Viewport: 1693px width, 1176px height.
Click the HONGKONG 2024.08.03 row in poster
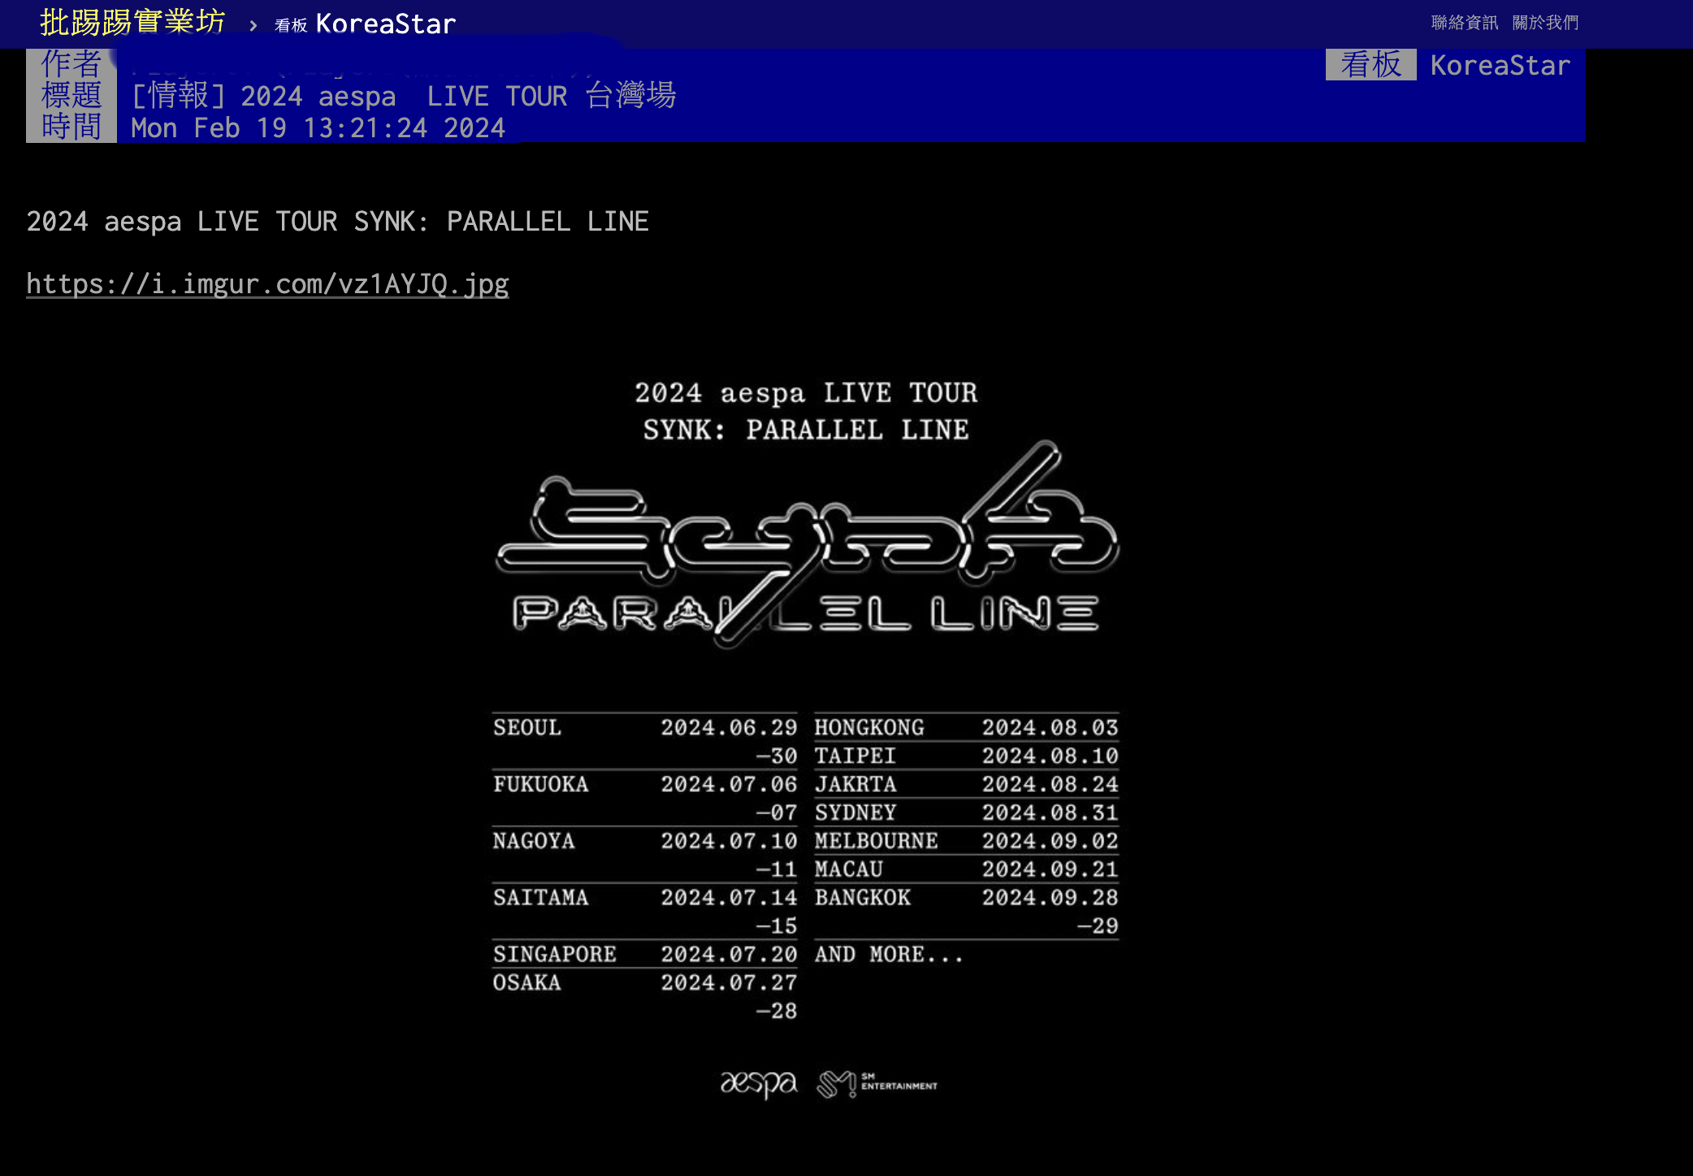pyautogui.click(x=966, y=728)
